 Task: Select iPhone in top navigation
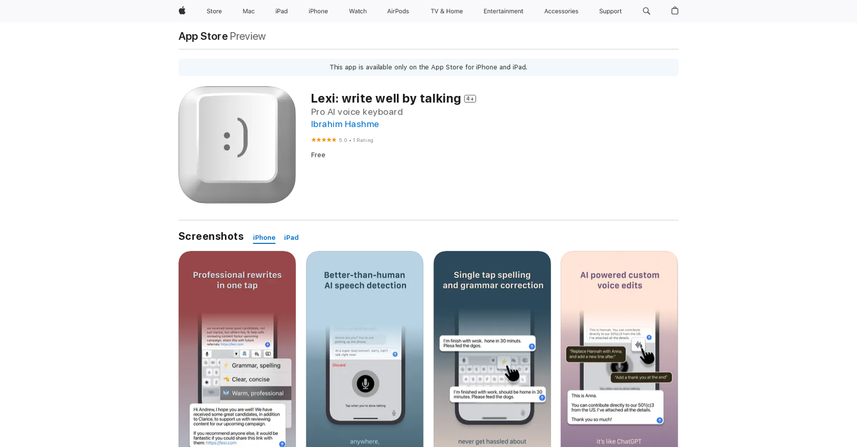point(318,11)
